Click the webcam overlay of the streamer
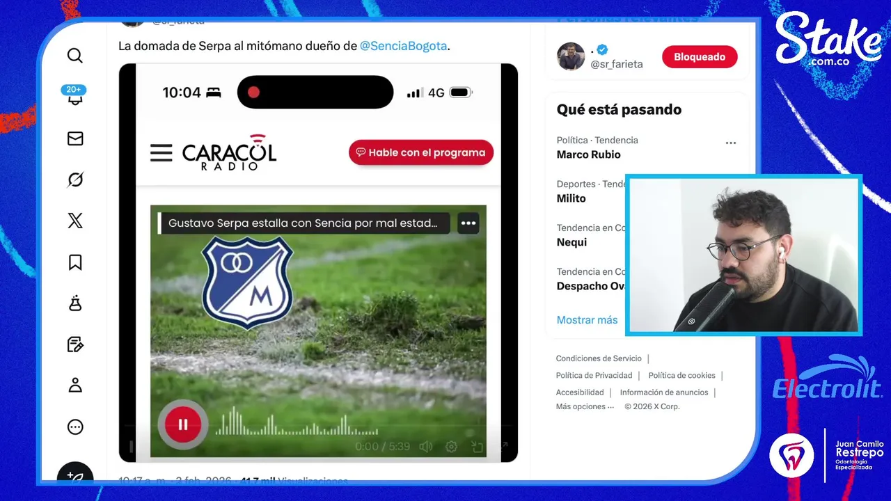The width and height of the screenshot is (891, 501). 743,255
